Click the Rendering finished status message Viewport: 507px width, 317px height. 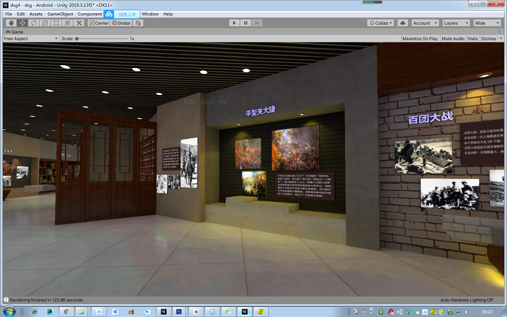pyautogui.click(x=46, y=300)
